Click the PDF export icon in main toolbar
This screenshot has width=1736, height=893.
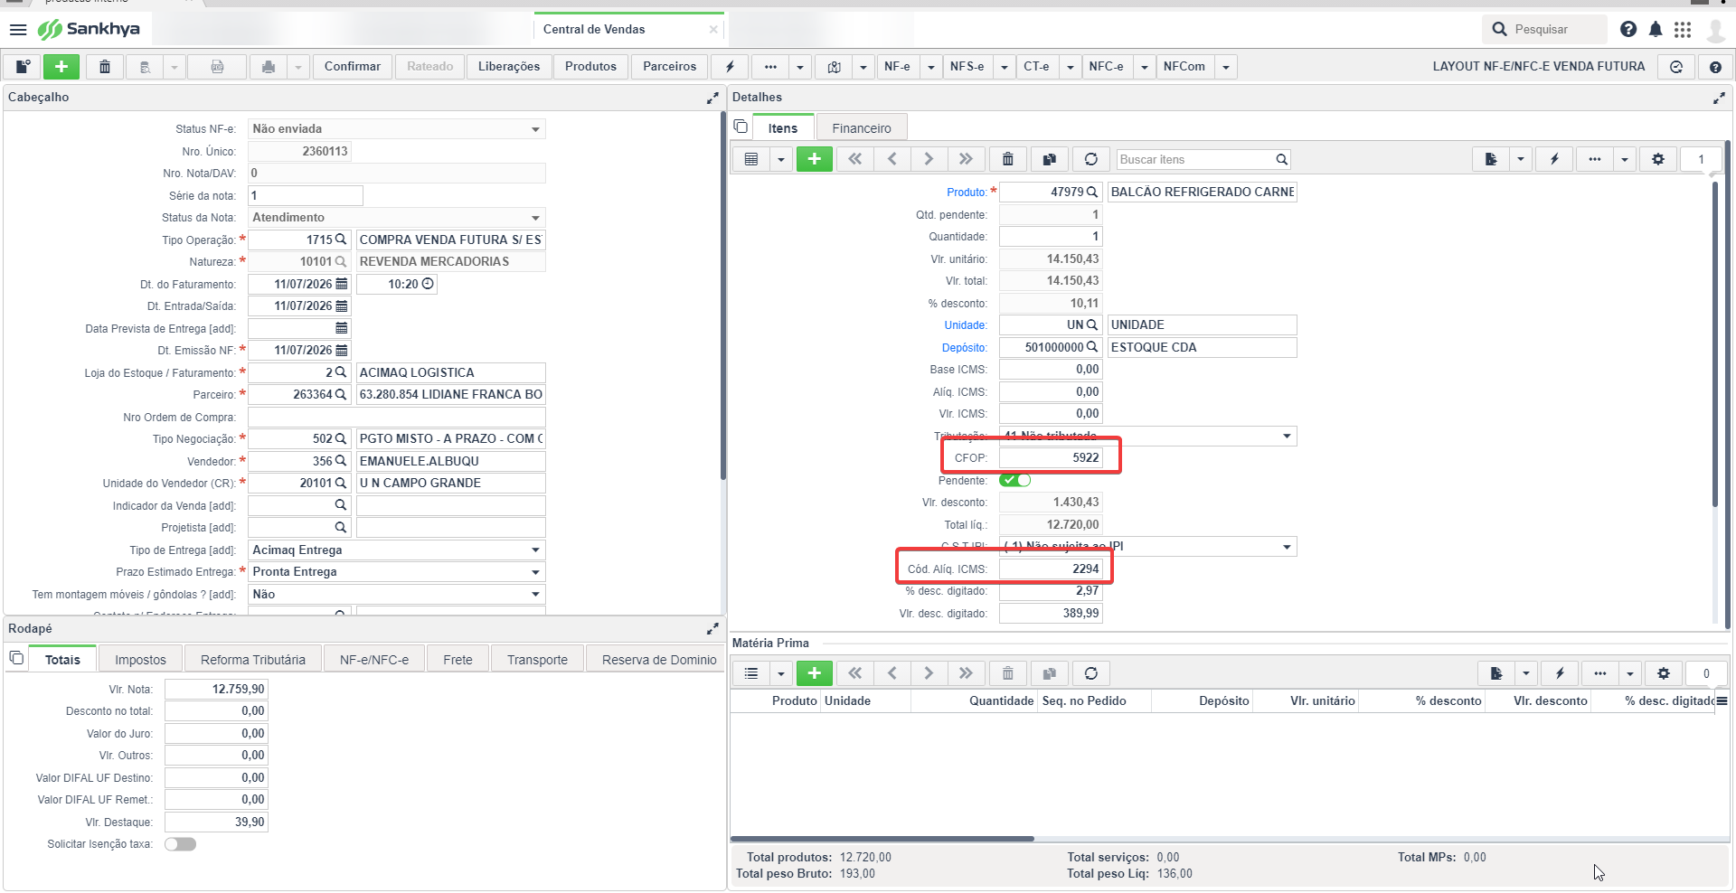click(217, 67)
